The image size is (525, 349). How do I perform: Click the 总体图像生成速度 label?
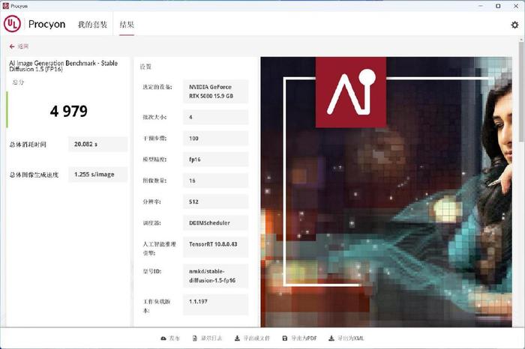34,174
